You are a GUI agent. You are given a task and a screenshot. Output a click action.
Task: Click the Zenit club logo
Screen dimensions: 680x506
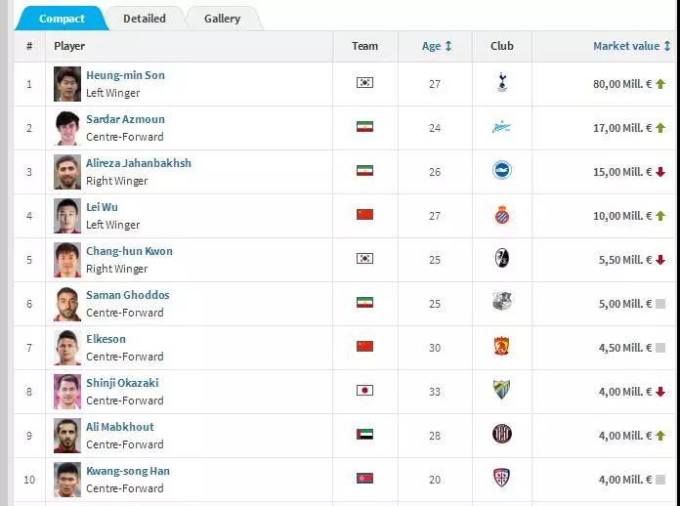point(502,127)
